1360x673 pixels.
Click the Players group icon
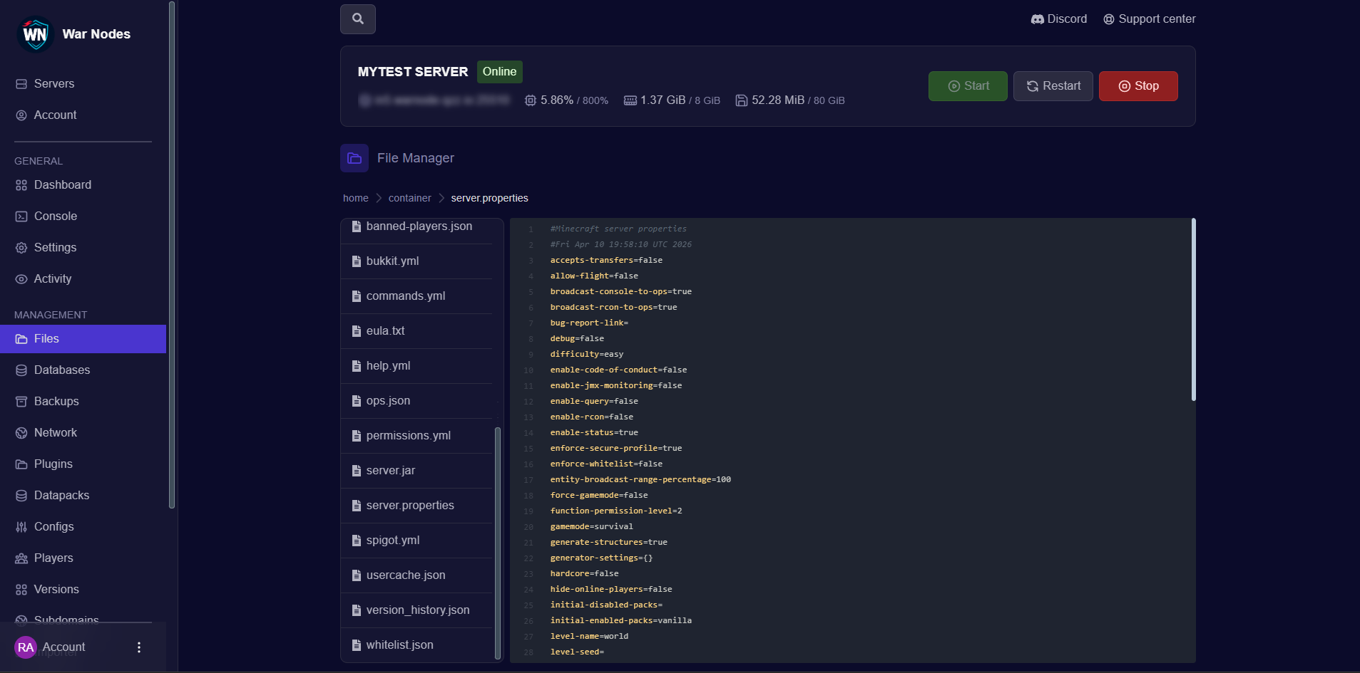[21, 558]
